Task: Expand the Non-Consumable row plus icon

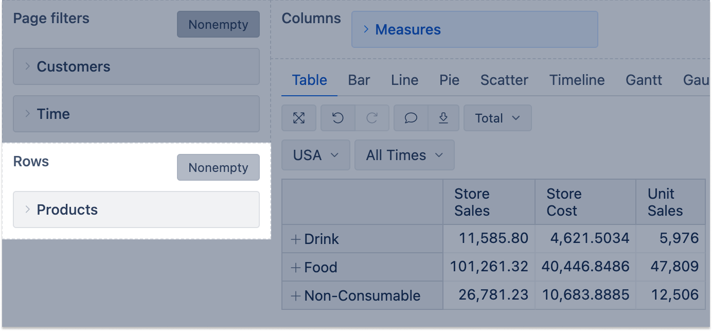Action: pos(295,296)
